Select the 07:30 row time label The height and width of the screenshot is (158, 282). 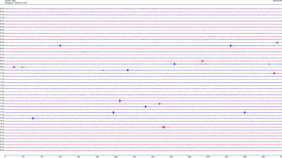(2, 55)
